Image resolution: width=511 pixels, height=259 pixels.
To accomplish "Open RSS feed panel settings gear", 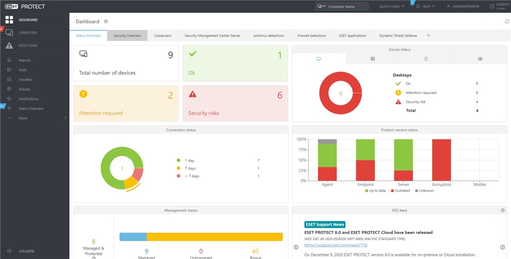I will [x=503, y=210].
